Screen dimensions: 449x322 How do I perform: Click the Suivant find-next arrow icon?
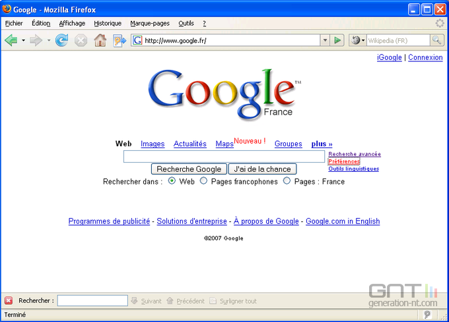134,300
